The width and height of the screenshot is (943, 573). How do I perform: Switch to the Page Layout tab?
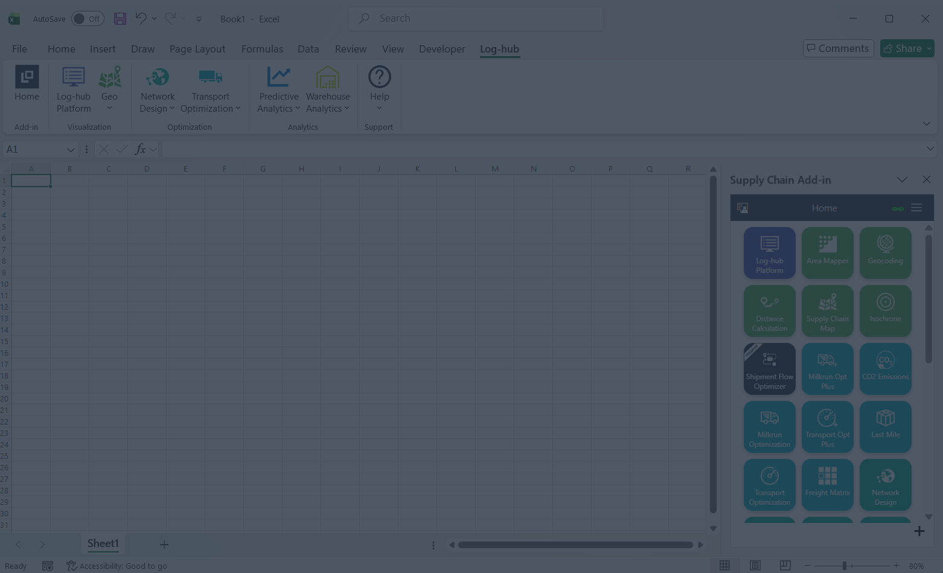[197, 49]
